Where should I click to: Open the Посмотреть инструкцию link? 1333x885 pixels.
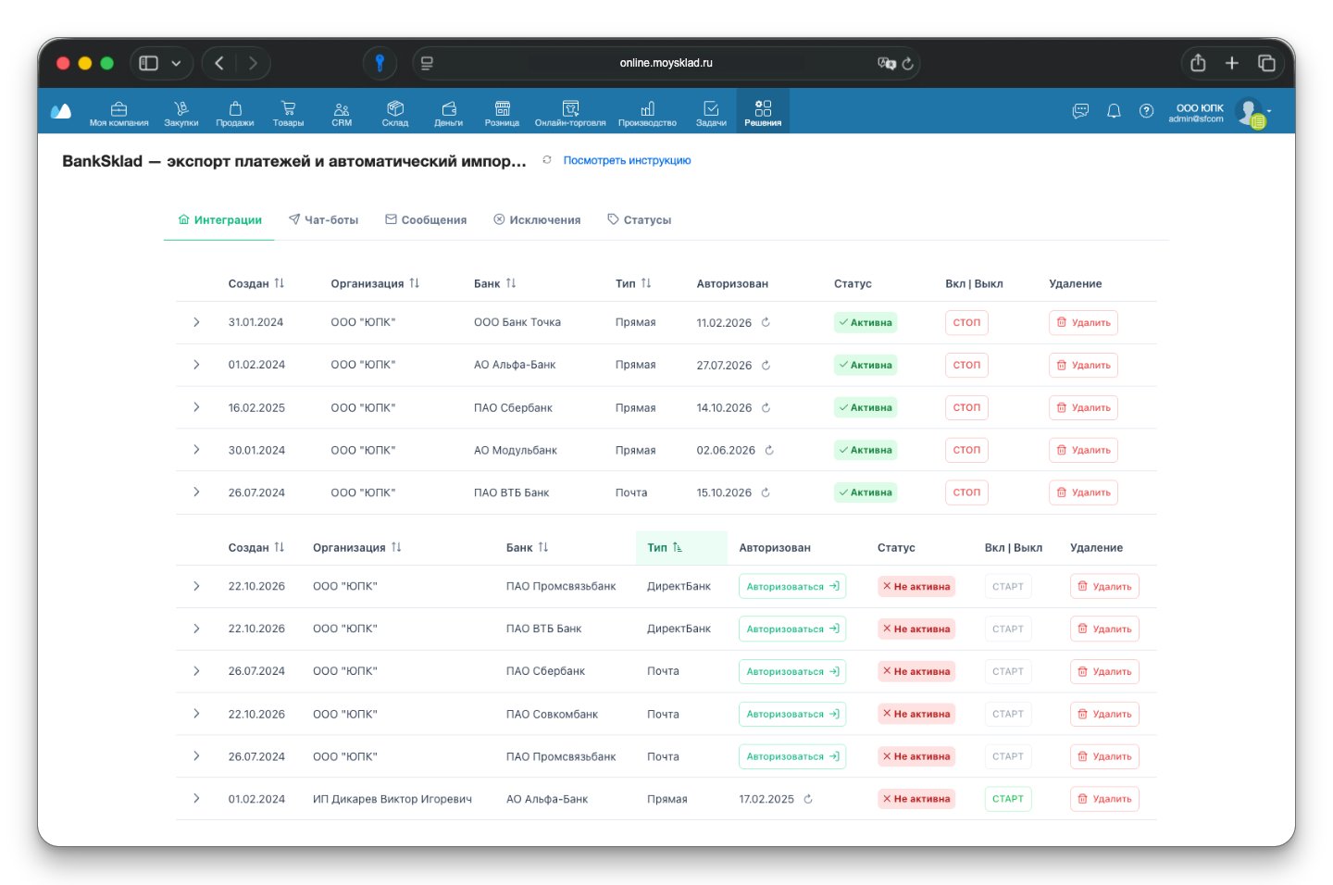pyautogui.click(x=627, y=161)
